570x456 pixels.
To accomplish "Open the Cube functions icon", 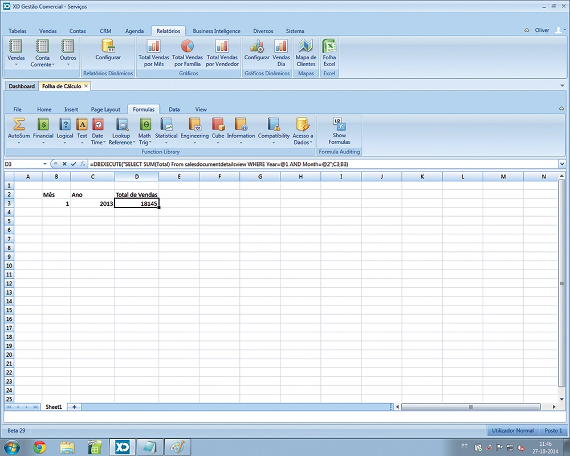I will click(218, 125).
